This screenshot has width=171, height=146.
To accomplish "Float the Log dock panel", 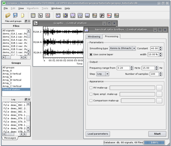I will click(26, 99).
